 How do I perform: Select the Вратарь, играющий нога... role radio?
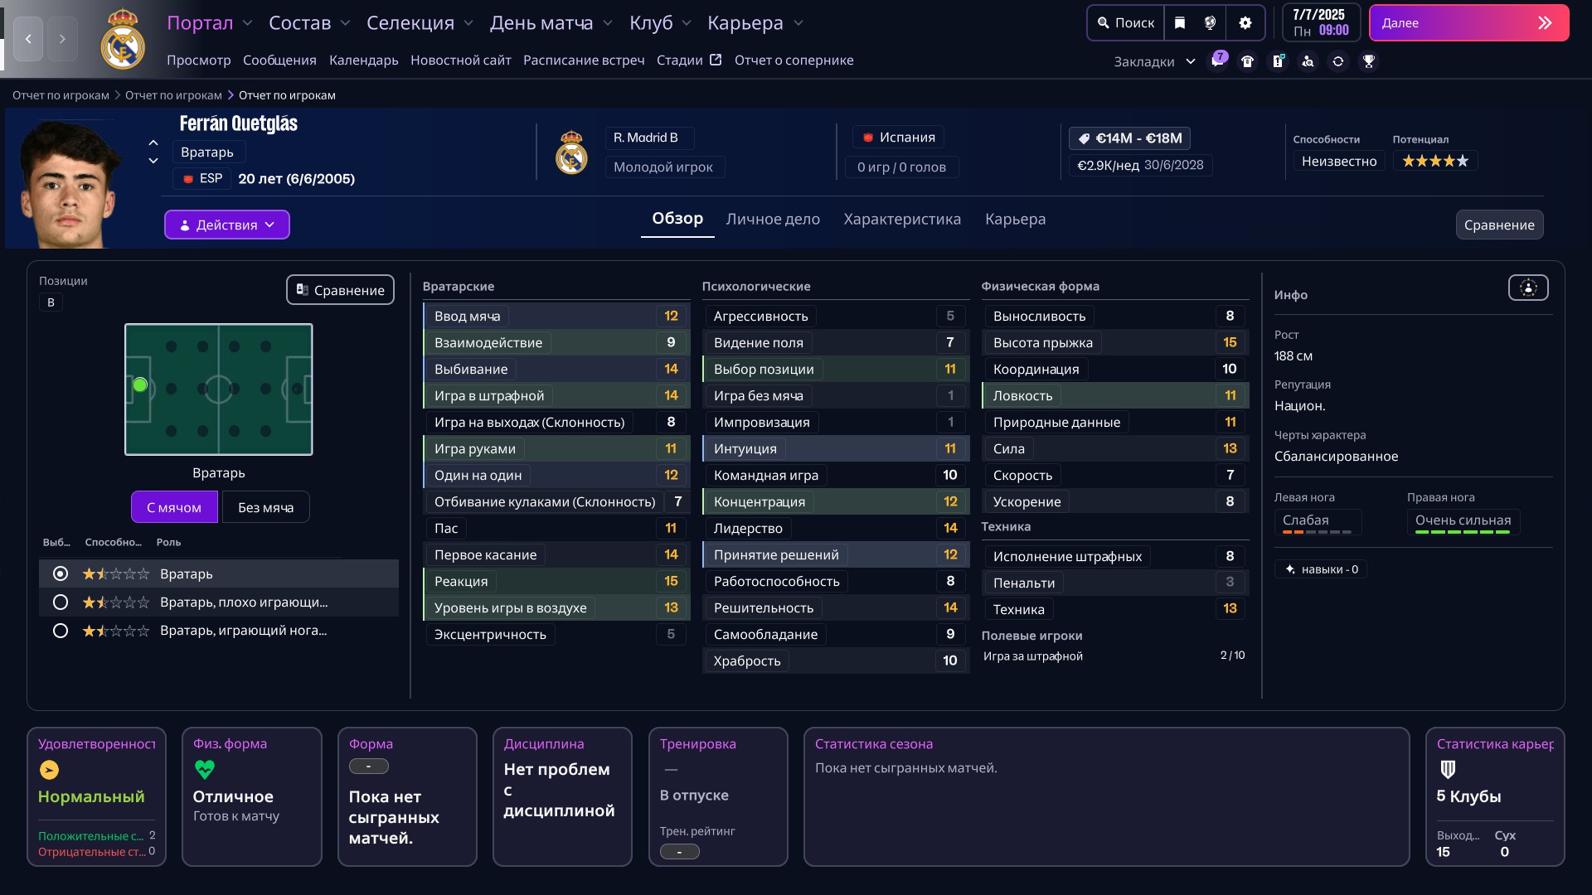pyautogui.click(x=61, y=631)
